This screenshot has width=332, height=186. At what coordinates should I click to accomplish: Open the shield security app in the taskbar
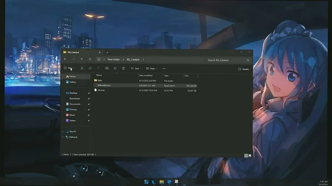click(169, 182)
